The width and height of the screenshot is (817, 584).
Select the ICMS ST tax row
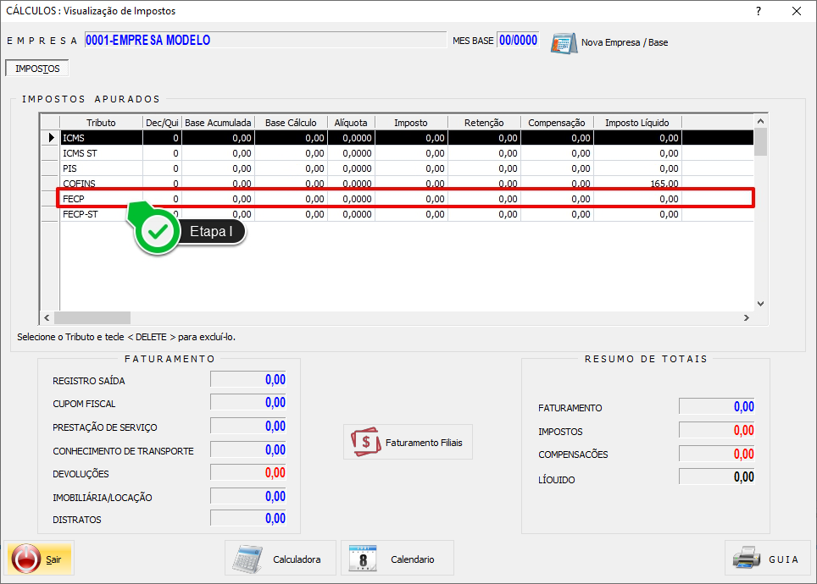click(100, 153)
